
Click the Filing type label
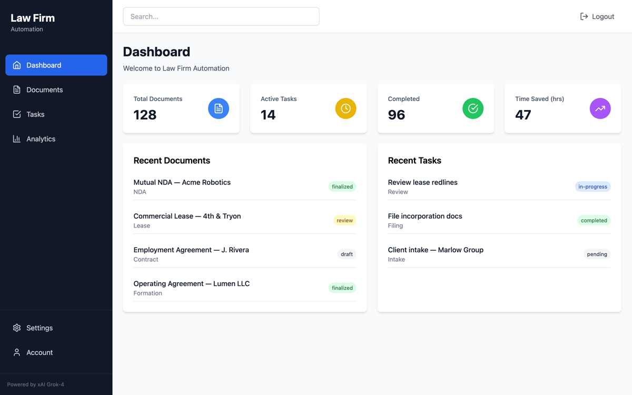click(396, 225)
